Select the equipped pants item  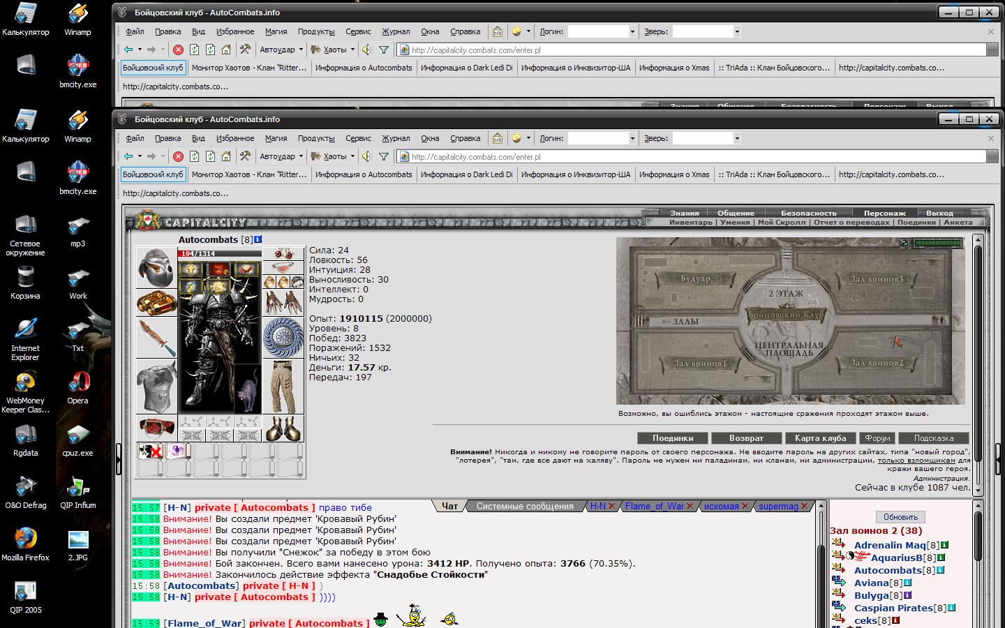pyautogui.click(x=283, y=387)
